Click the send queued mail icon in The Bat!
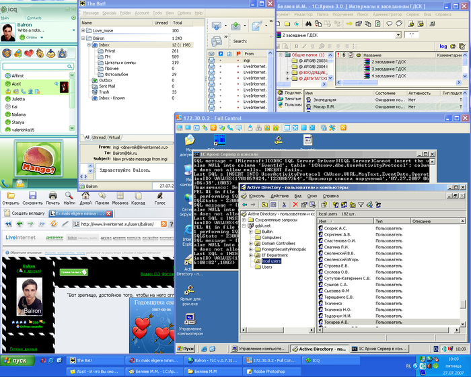The height and width of the screenshot is (377, 471). (x=235, y=26)
